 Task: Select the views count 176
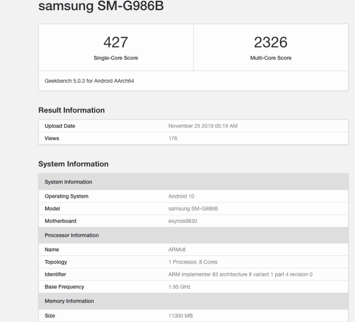(x=173, y=138)
